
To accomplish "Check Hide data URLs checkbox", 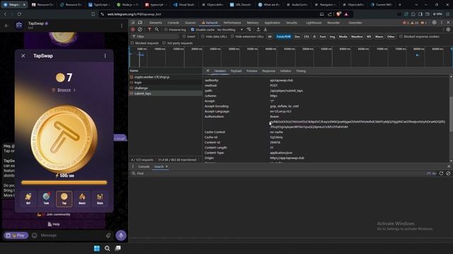I will pos(203,37).
